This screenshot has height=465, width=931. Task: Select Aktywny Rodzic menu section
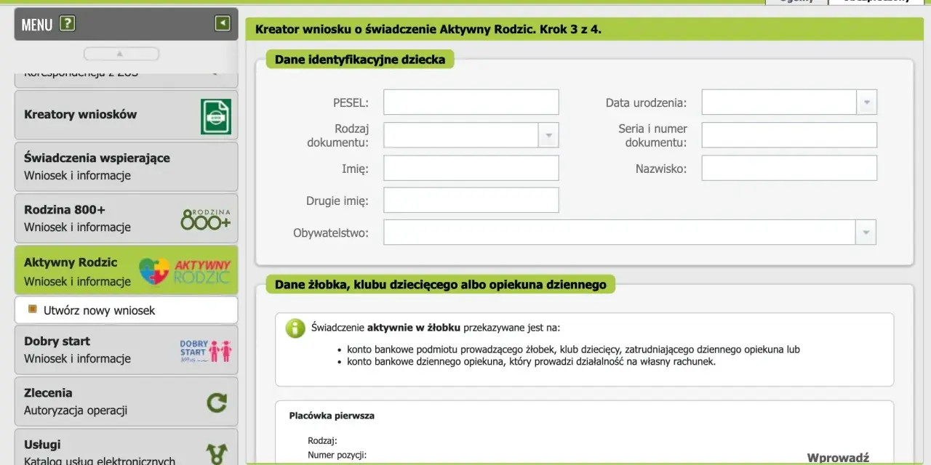point(126,271)
